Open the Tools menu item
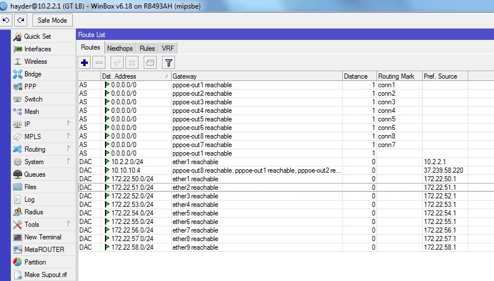The width and height of the screenshot is (494, 281). 43,225
